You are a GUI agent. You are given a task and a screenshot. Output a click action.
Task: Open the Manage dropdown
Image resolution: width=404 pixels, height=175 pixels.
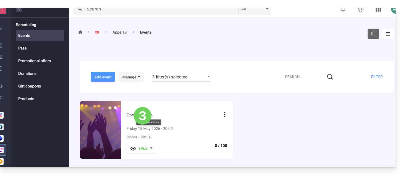(131, 77)
